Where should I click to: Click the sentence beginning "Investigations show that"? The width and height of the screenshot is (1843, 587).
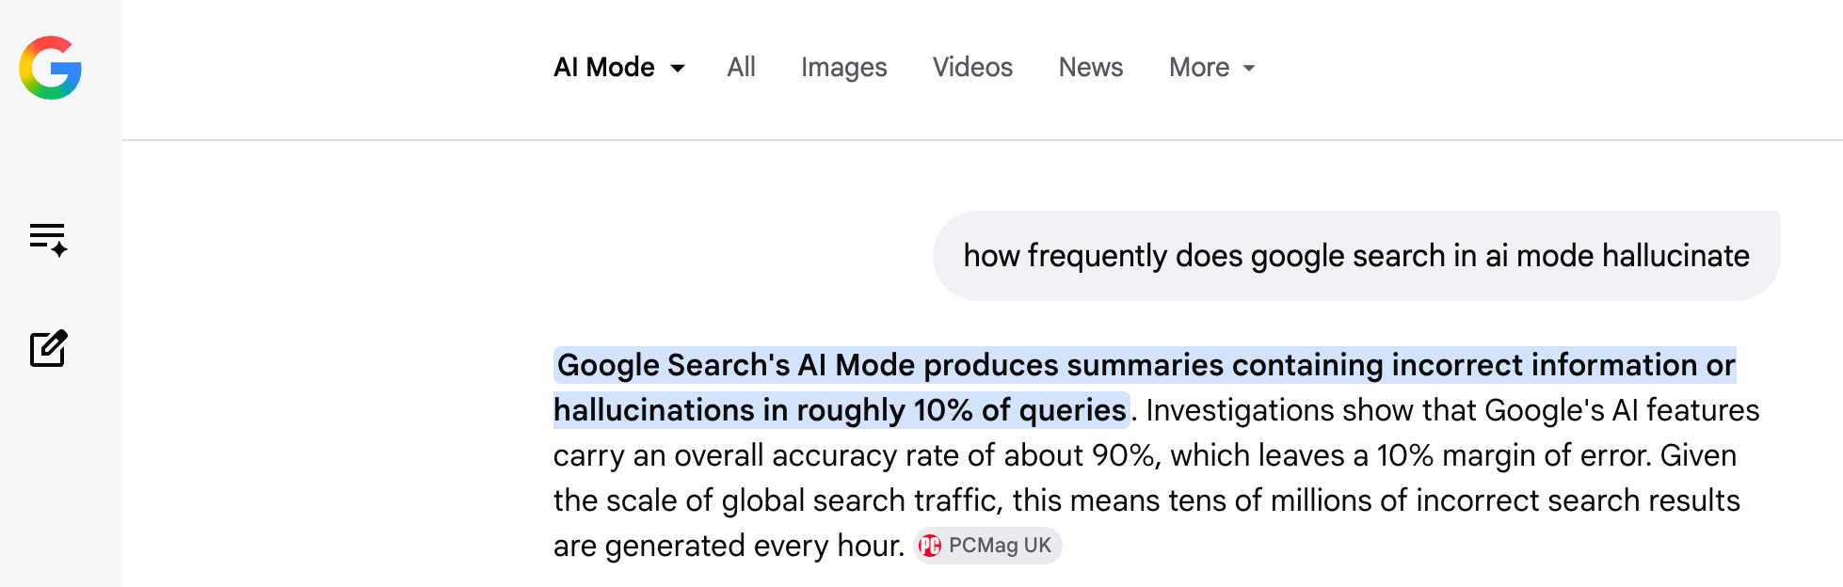[1452, 410]
